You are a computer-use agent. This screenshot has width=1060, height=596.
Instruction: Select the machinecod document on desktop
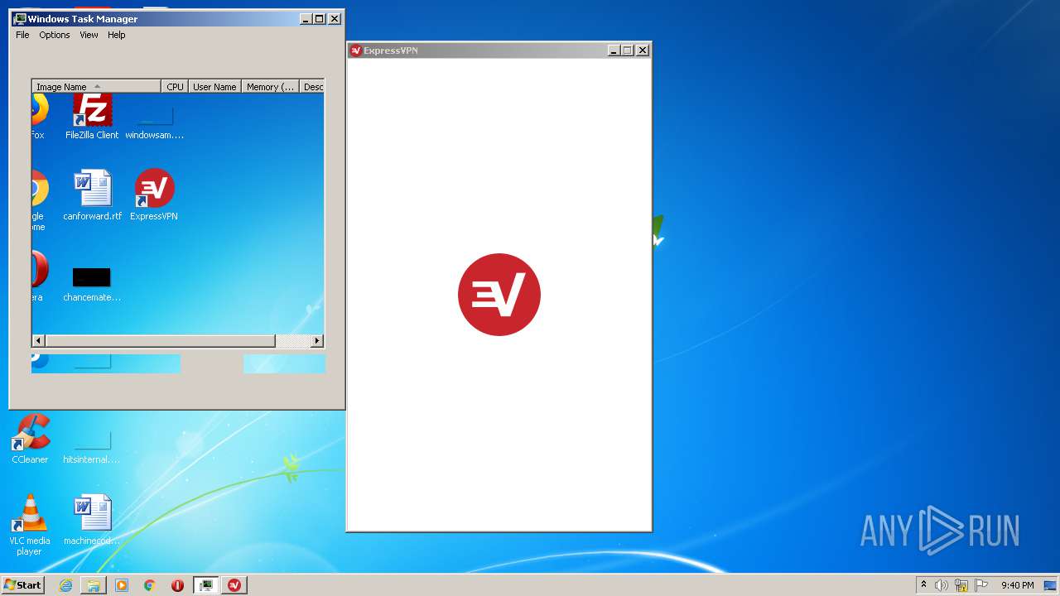(92, 520)
